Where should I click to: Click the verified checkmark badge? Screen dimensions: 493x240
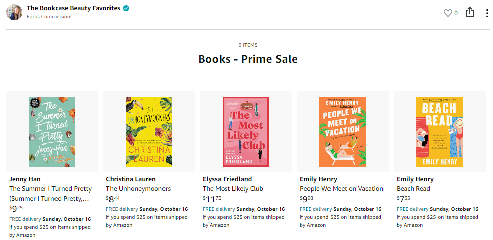[x=126, y=8]
